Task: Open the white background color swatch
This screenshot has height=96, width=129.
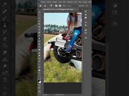Action: click(40, 82)
